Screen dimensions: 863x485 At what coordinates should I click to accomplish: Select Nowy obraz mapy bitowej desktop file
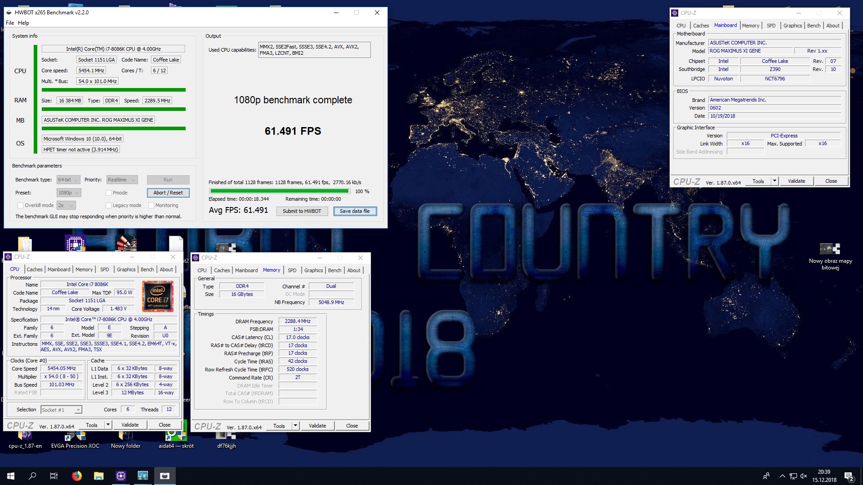pos(830,256)
